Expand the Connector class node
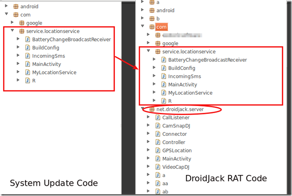The height and width of the screenshot is (196, 292). coord(148,133)
